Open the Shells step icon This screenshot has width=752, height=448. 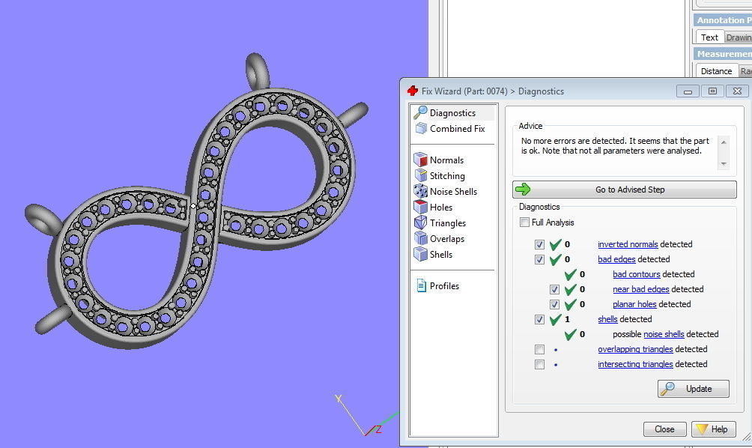tap(420, 254)
